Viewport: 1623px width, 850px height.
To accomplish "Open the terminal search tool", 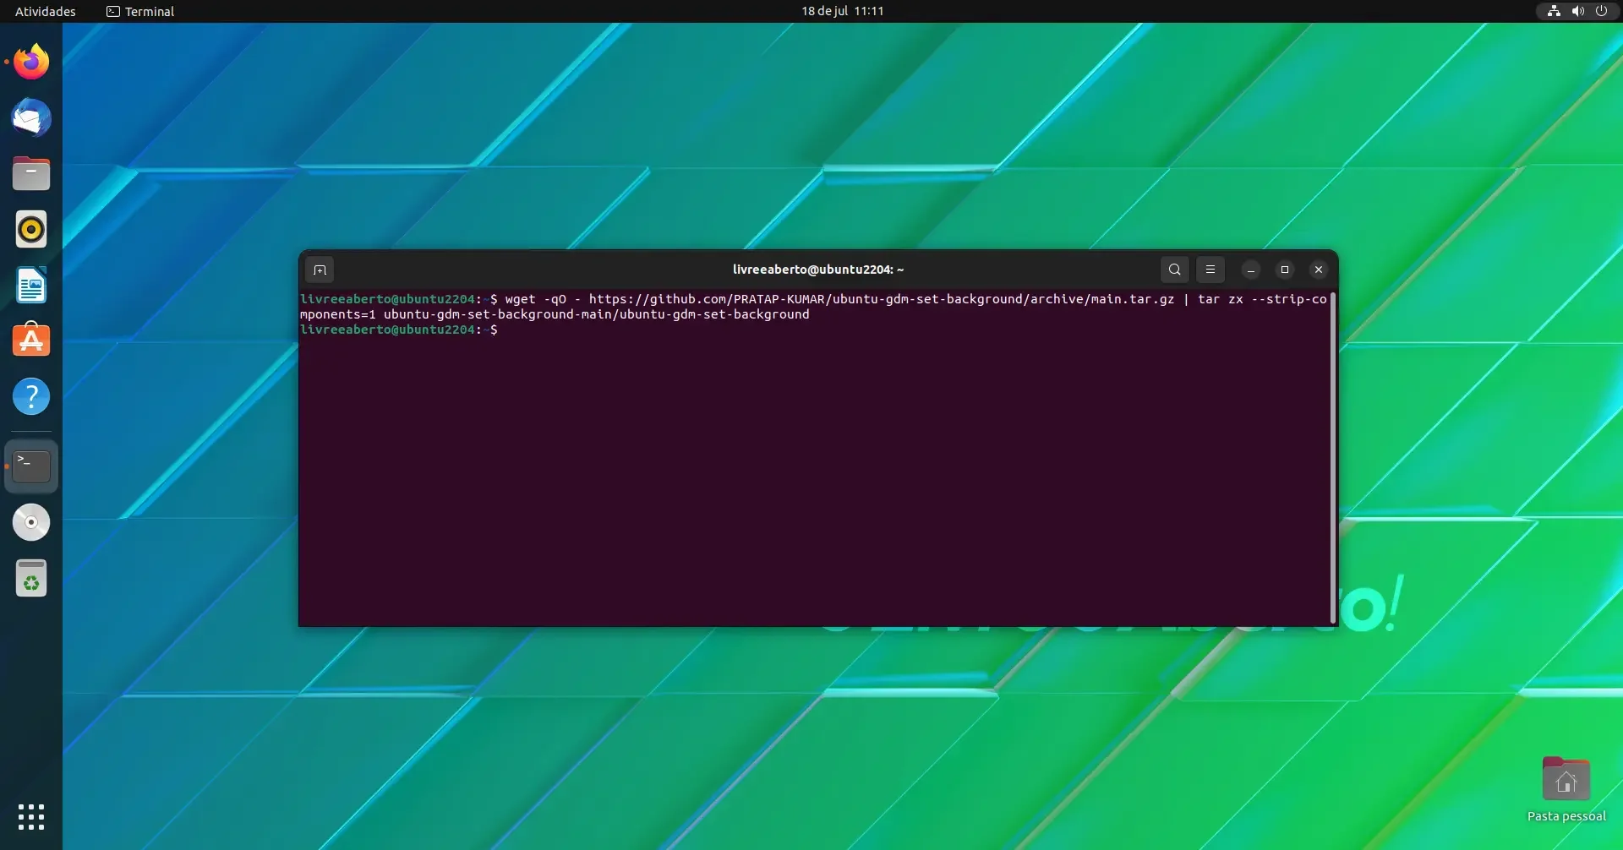I will click(1174, 270).
